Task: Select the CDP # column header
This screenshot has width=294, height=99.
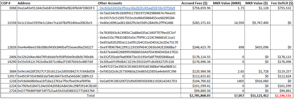Action: coord(5,3)
